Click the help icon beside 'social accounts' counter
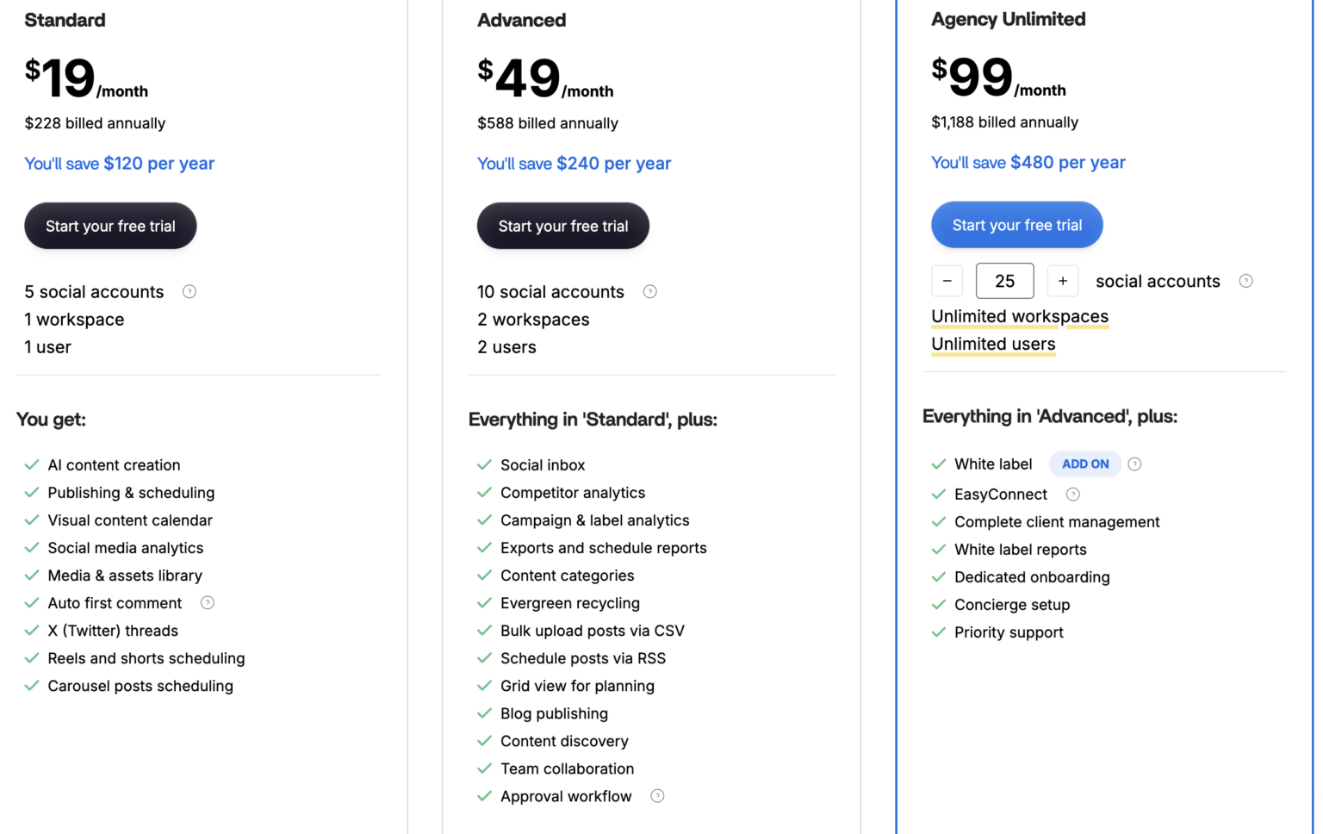 [x=1245, y=280]
